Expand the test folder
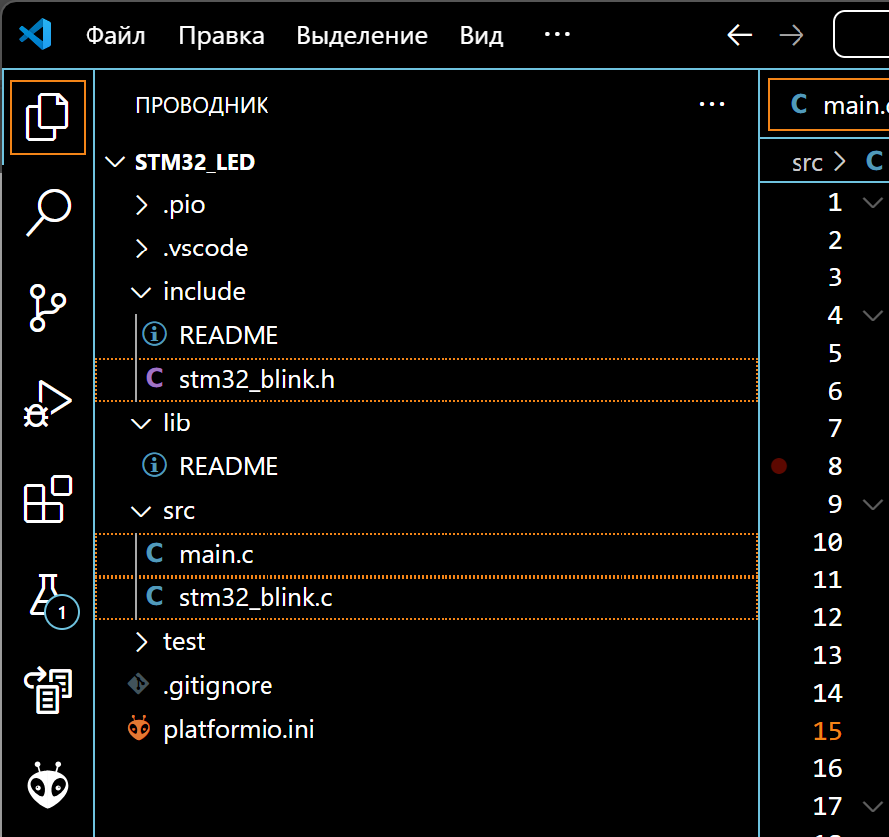The image size is (889, 837). (183, 642)
